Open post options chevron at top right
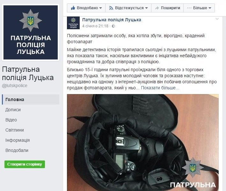This screenshot has width=226, height=191. (217, 19)
